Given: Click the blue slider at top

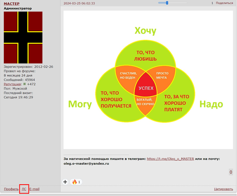Looking at the screenshot, I should (x=167, y=3).
